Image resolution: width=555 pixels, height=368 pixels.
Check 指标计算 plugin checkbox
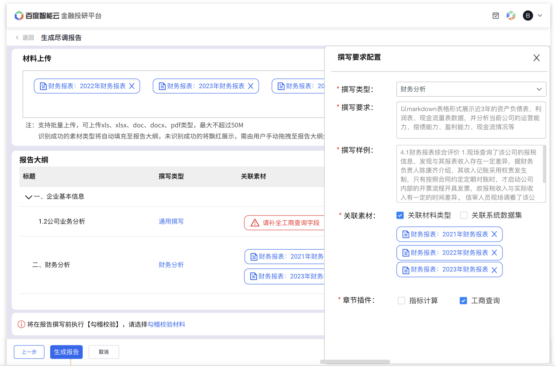click(402, 301)
